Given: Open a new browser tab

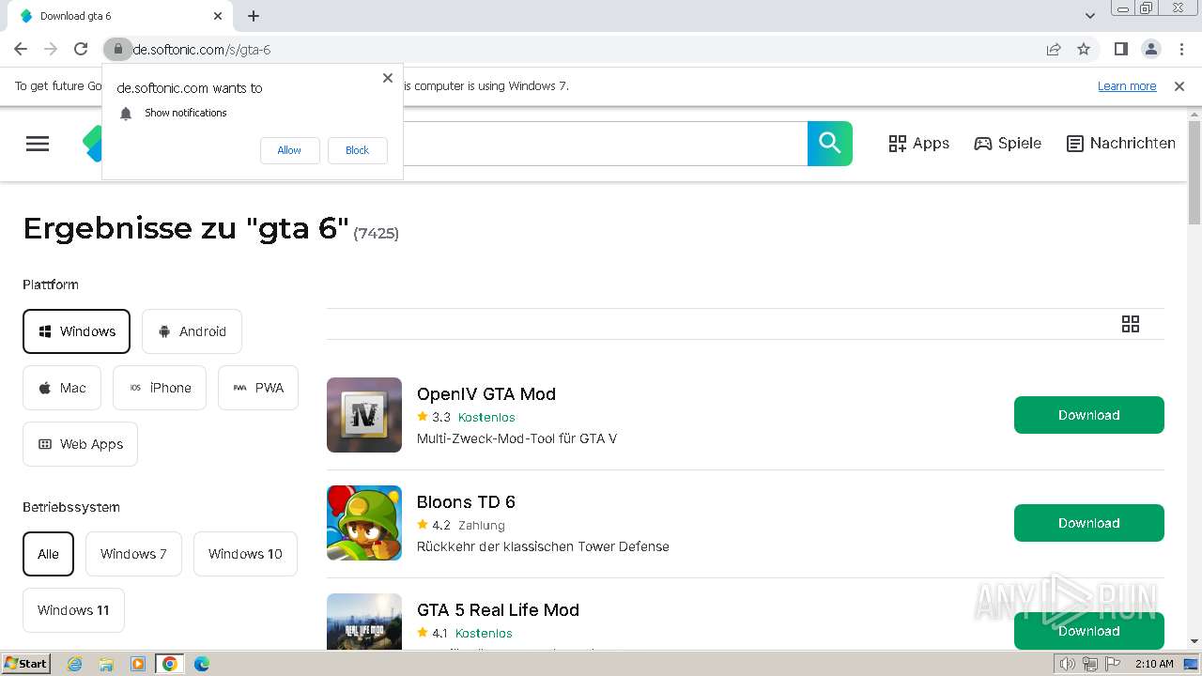Looking at the screenshot, I should pyautogui.click(x=254, y=16).
